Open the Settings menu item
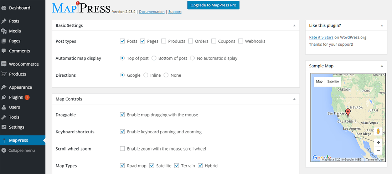Screen dimensions: 392x174 [x=22, y=127]
